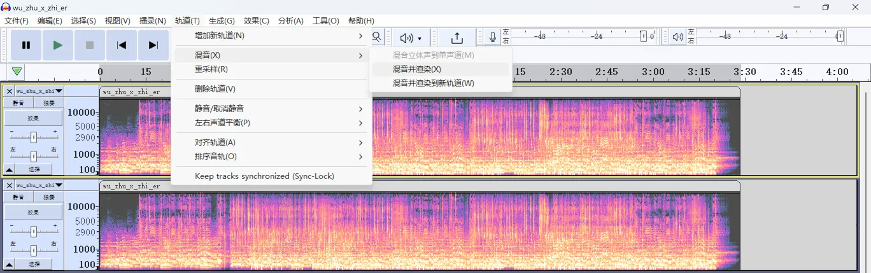871x273 pixels.
Task: Choose 混音并渲染(X) from the submenu
Action: [x=416, y=69]
